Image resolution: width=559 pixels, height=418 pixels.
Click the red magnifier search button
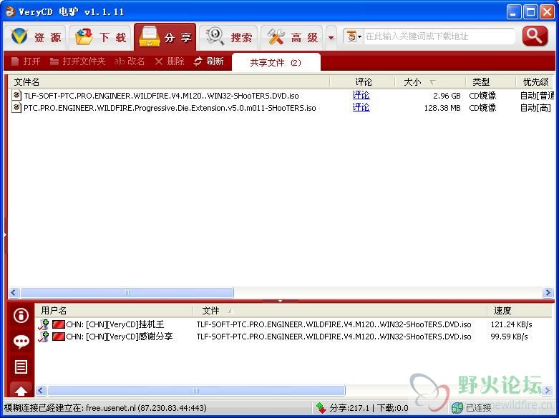tap(535, 36)
